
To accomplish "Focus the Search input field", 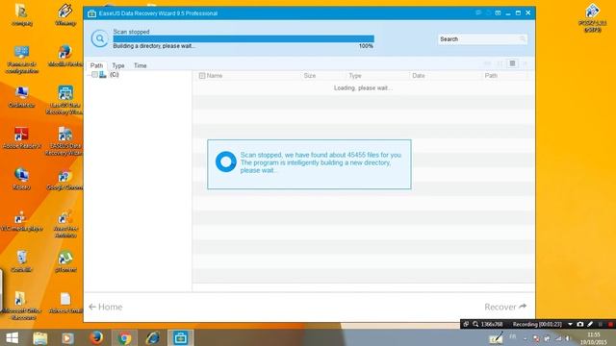I will point(482,38).
